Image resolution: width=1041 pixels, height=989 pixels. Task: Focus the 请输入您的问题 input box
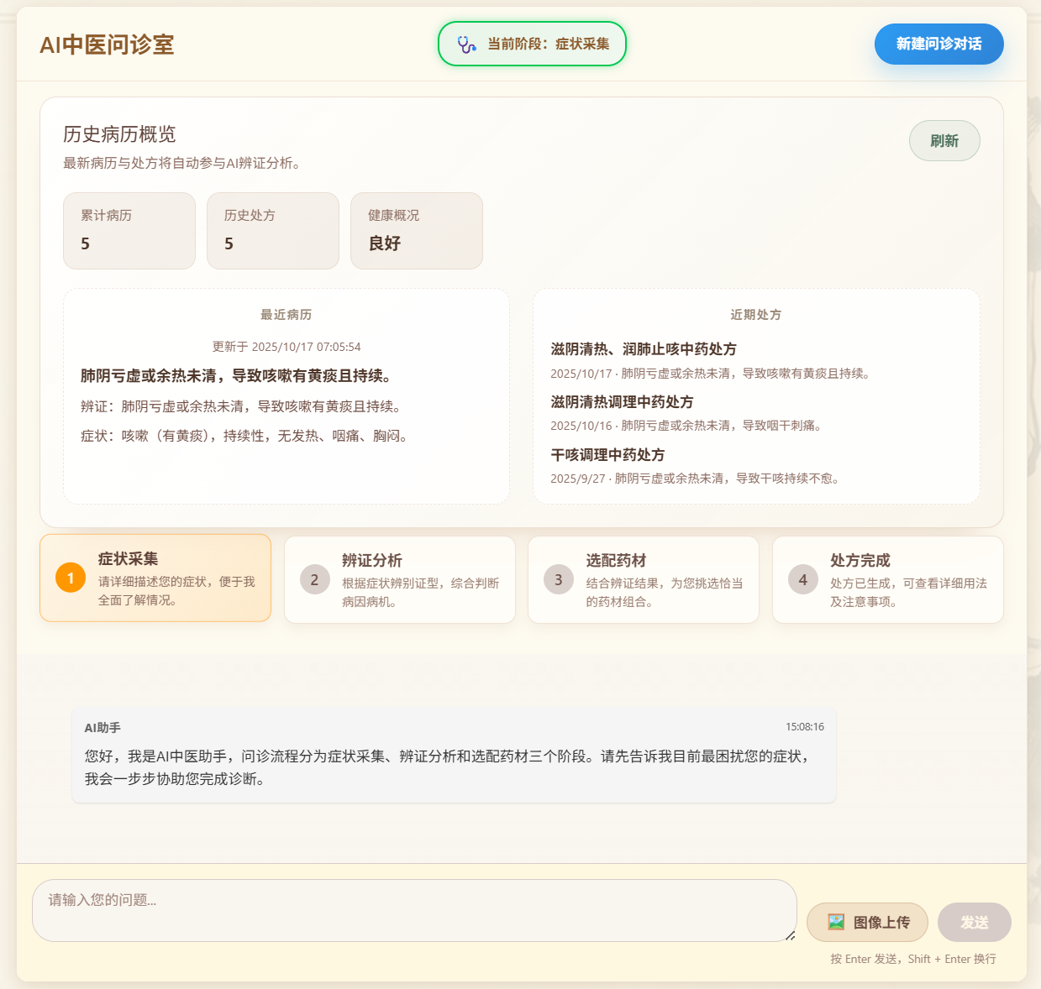coord(413,910)
